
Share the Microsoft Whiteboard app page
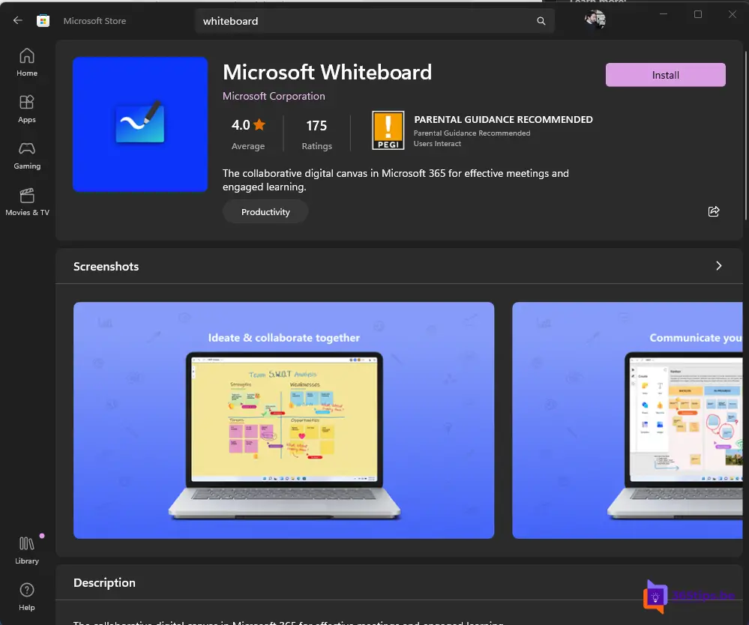pos(714,211)
